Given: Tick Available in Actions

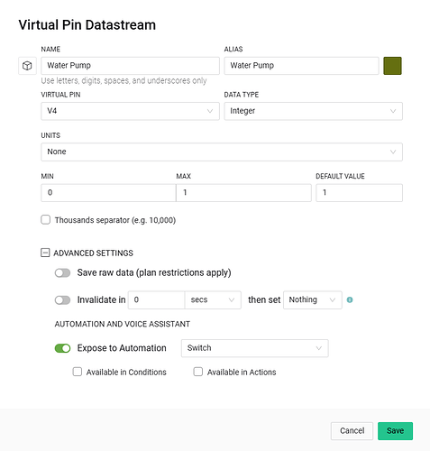Looking at the screenshot, I should tap(198, 372).
